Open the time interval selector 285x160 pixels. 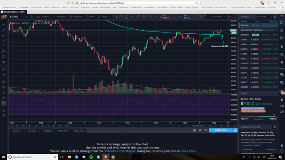(27, 17)
